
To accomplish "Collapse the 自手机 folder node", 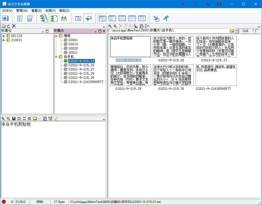I will tap(56, 57).
